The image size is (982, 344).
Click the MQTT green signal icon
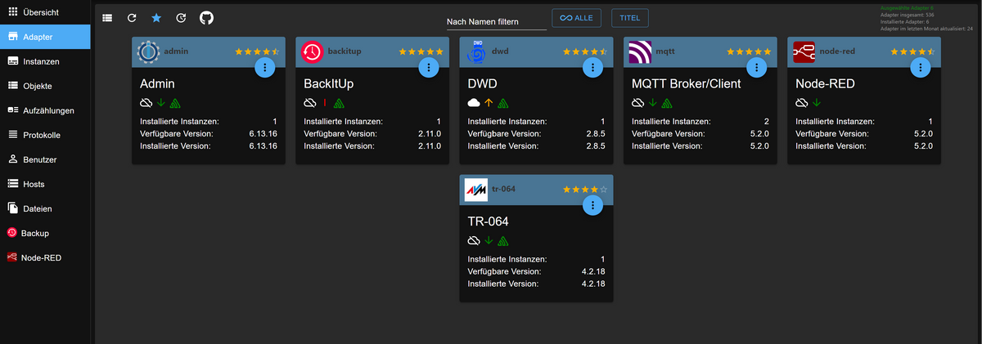click(x=666, y=103)
